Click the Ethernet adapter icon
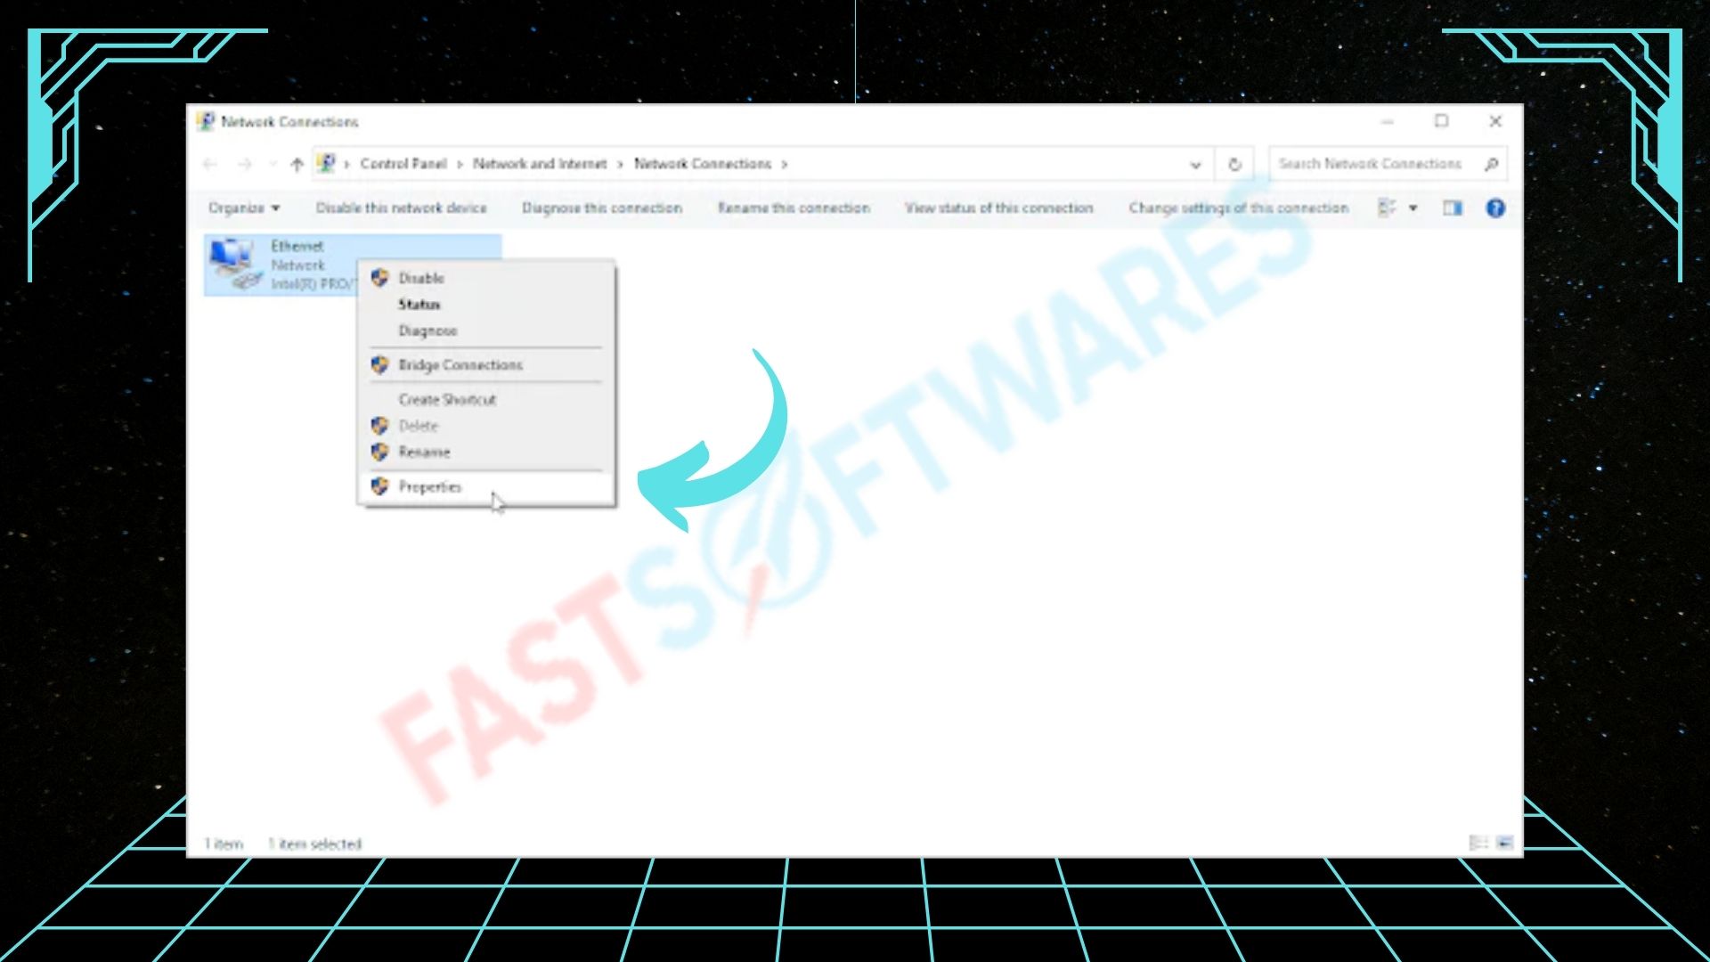The height and width of the screenshot is (962, 1710). click(235, 264)
